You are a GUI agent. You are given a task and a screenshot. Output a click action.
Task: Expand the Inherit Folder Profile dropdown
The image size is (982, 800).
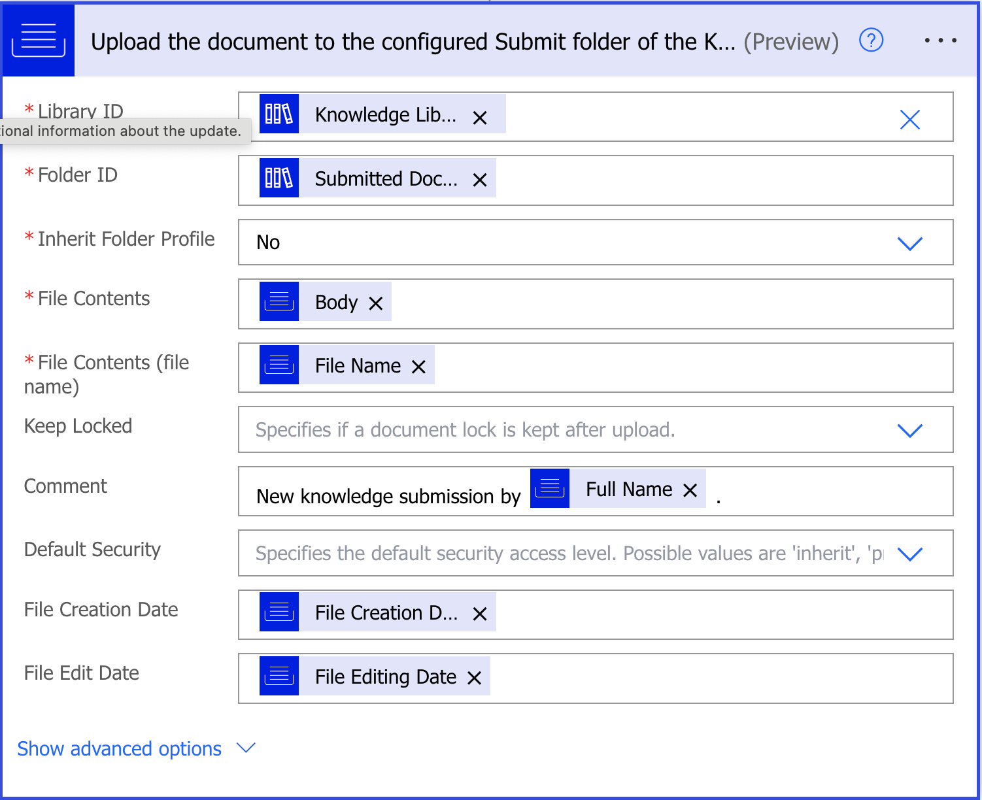point(909,243)
